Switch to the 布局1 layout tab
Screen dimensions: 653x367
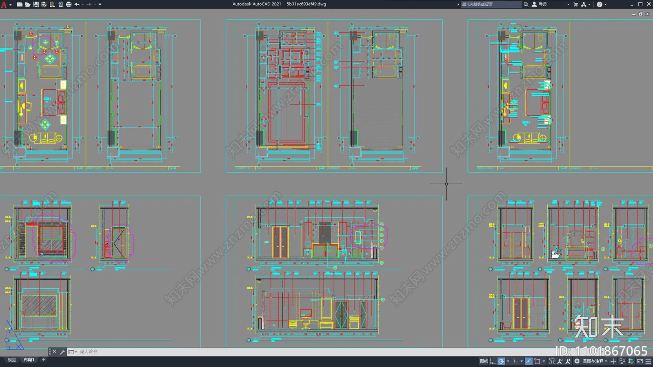point(29,360)
